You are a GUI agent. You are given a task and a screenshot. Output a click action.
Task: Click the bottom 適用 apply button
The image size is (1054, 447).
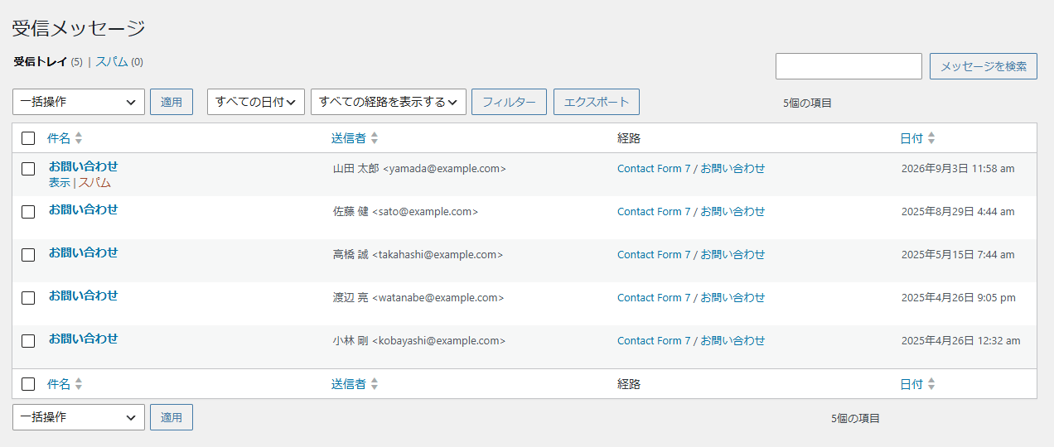coord(172,417)
